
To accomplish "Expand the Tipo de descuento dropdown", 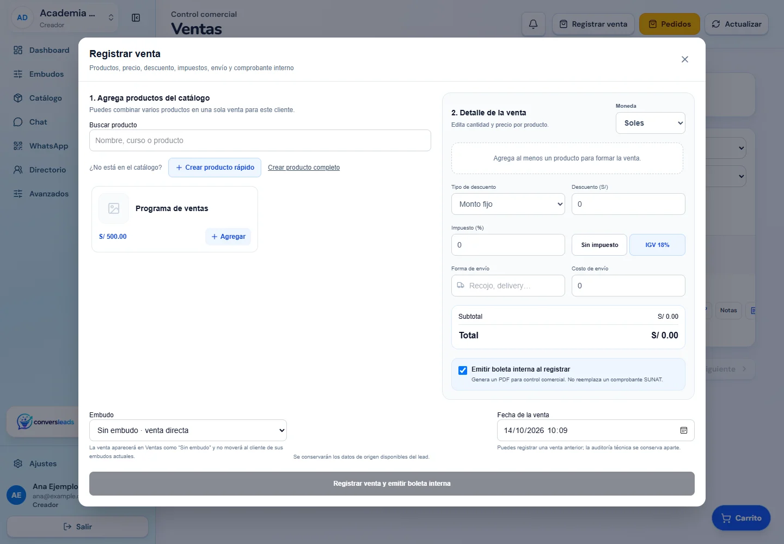I will [508, 204].
